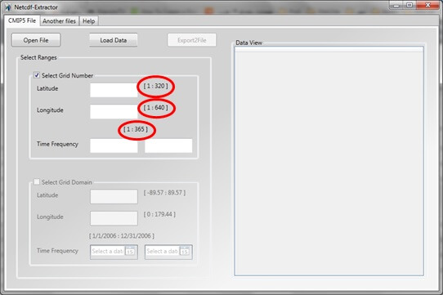Click the second Grid Domain date field
Screen dimensions: 443x295
tap(168, 252)
